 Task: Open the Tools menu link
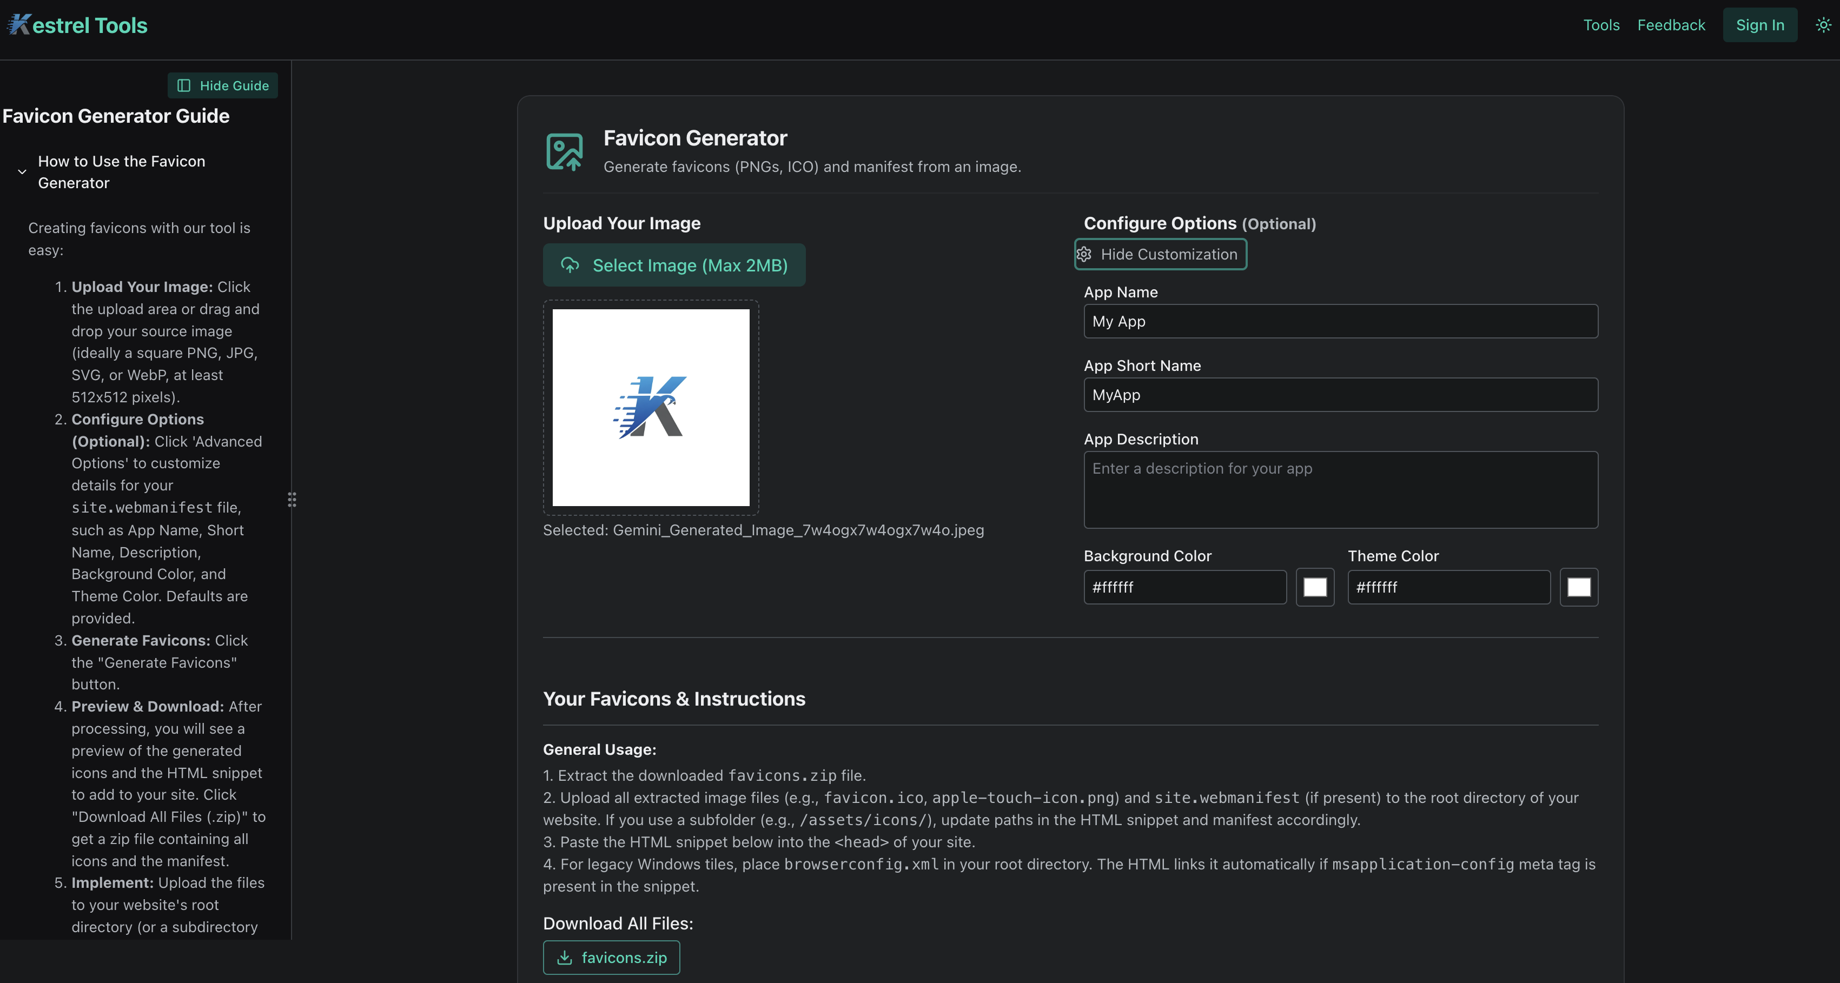pyautogui.click(x=1601, y=25)
